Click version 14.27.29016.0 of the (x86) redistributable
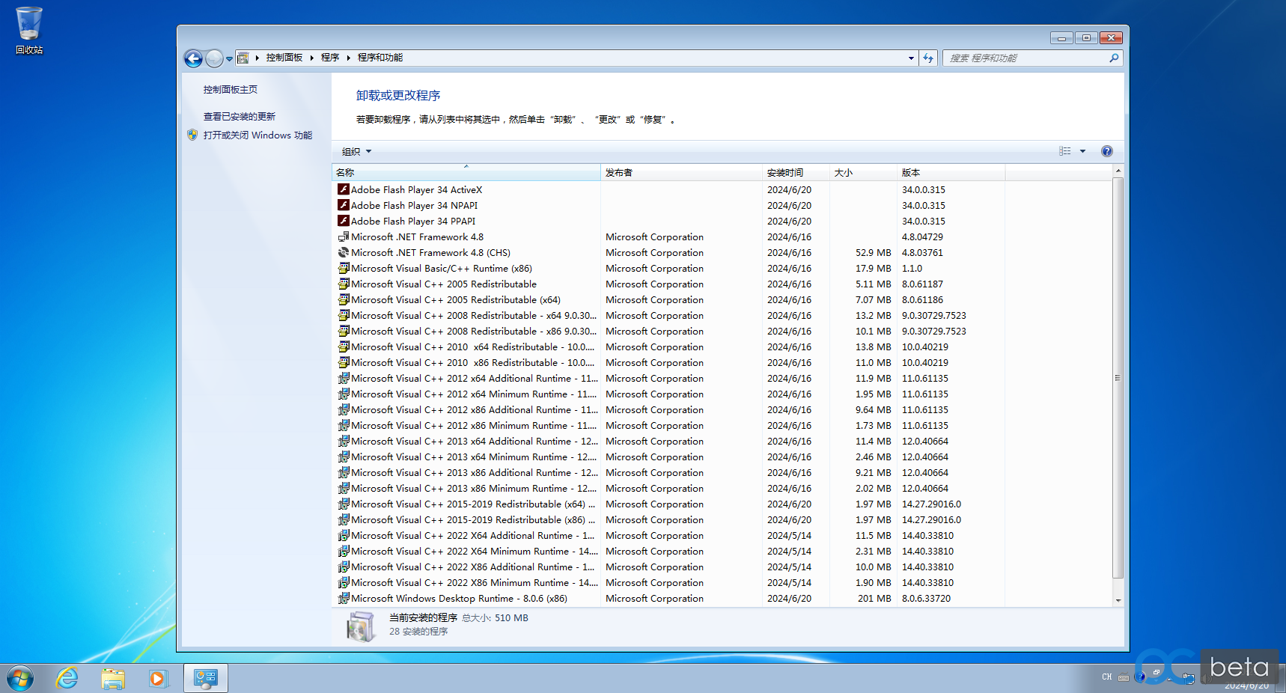Viewport: 1286px width, 693px height. pyautogui.click(x=931, y=519)
